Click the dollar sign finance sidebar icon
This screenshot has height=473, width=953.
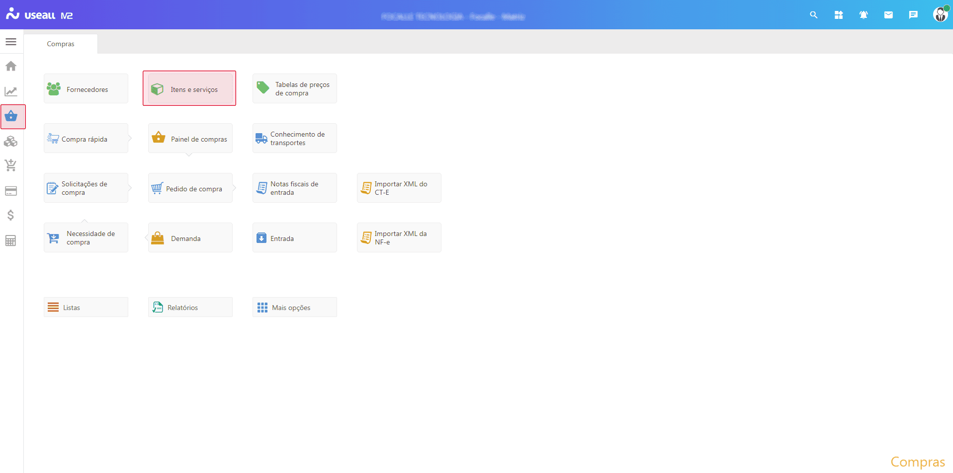point(11,215)
